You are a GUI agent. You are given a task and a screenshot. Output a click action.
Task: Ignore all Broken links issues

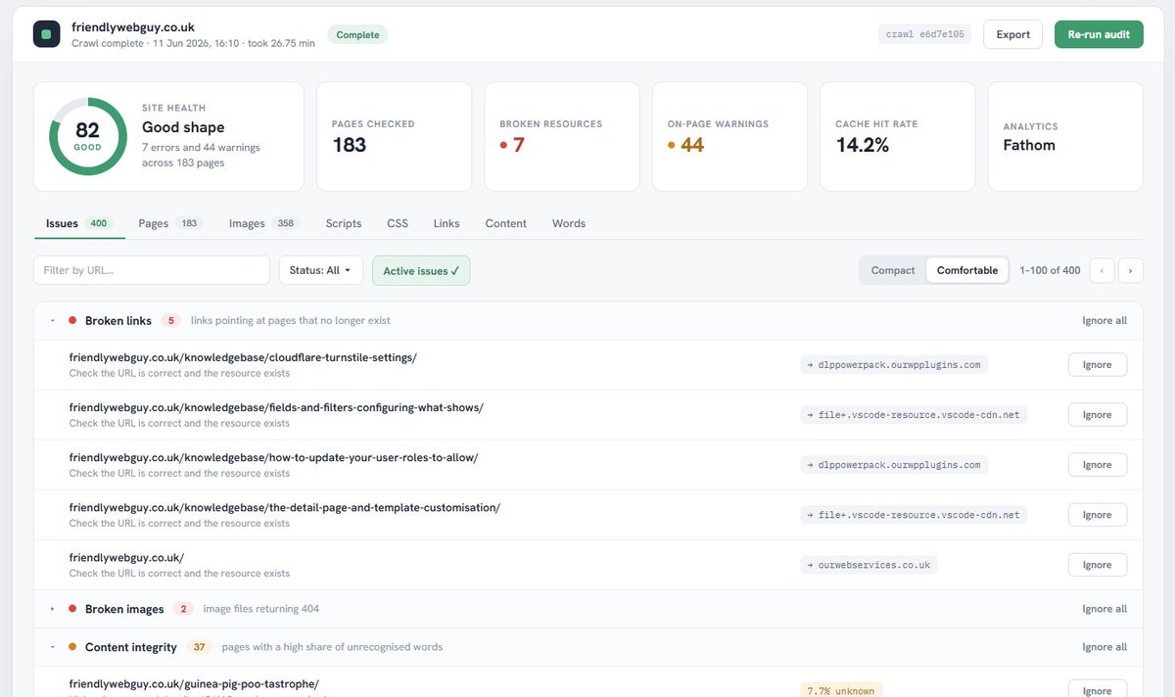(x=1104, y=320)
